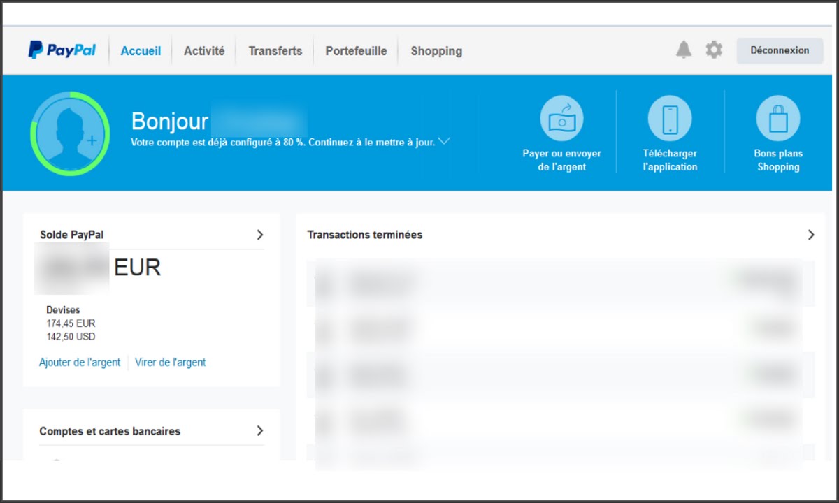Switch to the Transferts tab
Image resolution: width=839 pixels, height=503 pixels.
point(275,51)
